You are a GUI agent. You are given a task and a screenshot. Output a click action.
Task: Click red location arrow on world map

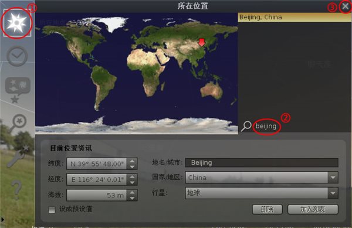pyautogui.click(x=202, y=42)
